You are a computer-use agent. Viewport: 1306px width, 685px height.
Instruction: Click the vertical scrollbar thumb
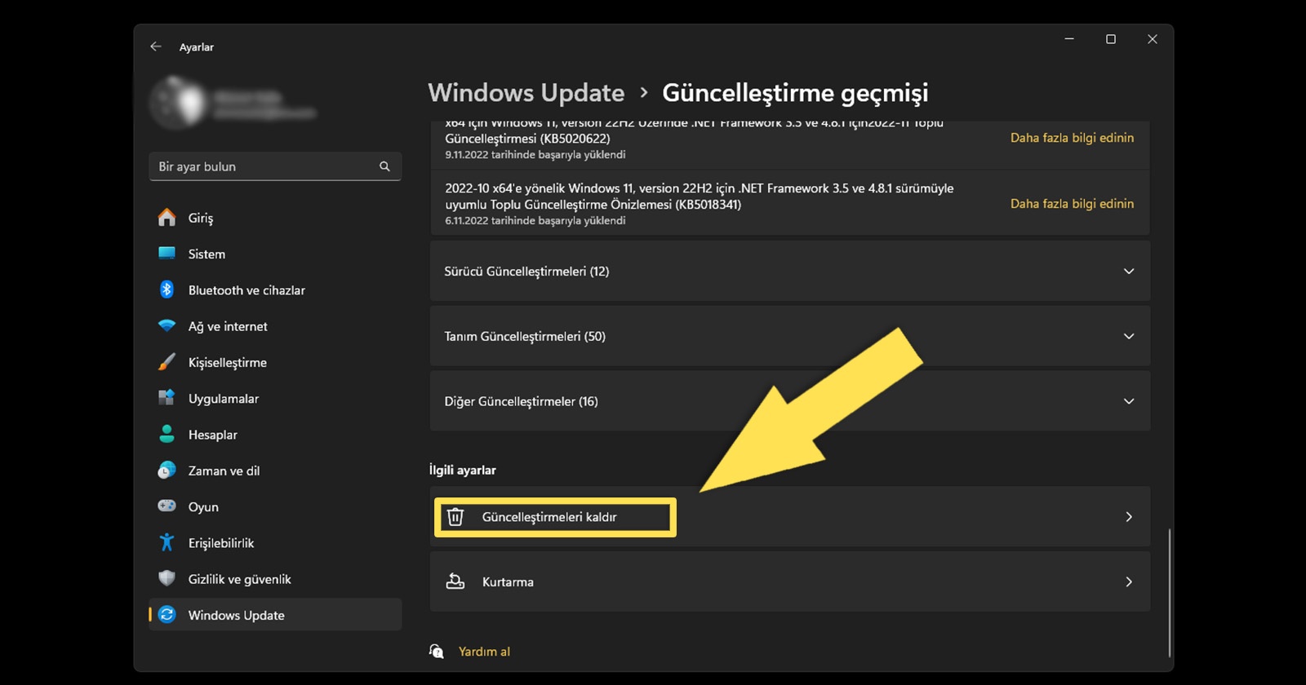(x=1170, y=592)
